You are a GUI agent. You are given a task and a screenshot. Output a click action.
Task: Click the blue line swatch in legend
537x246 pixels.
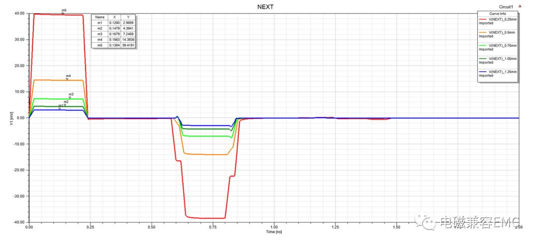482,72
